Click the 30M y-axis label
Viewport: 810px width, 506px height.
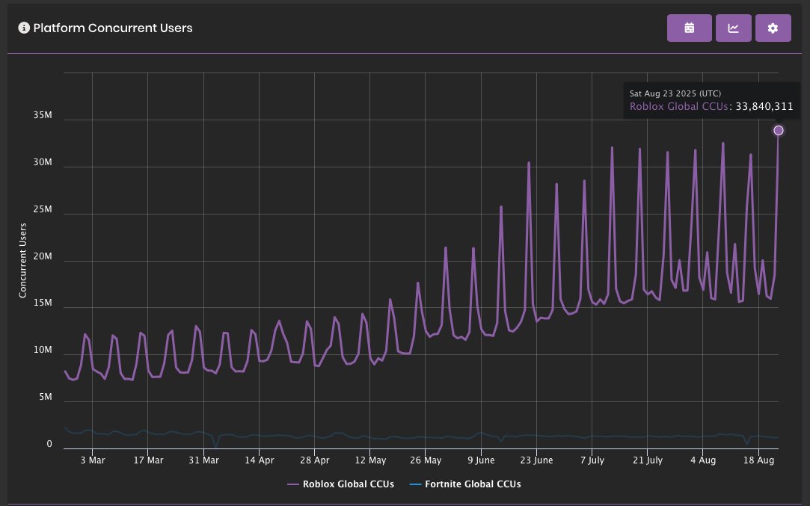click(43, 162)
